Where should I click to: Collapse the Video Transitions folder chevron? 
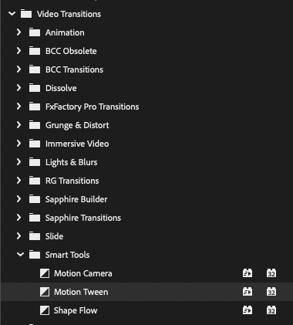pyautogui.click(x=12, y=13)
